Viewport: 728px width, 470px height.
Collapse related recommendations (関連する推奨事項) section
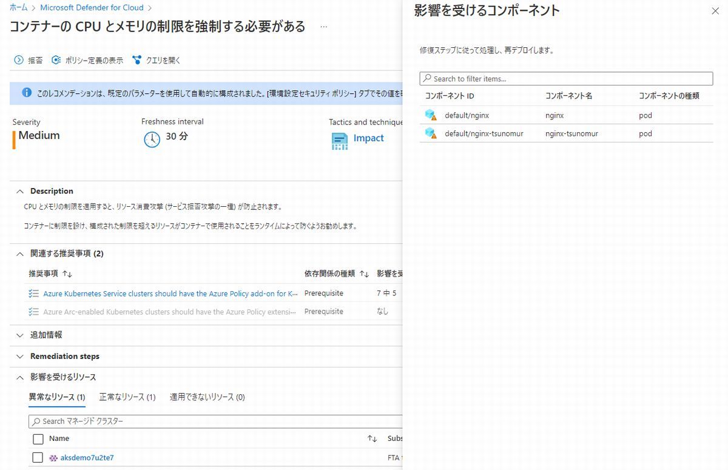point(19,253)
